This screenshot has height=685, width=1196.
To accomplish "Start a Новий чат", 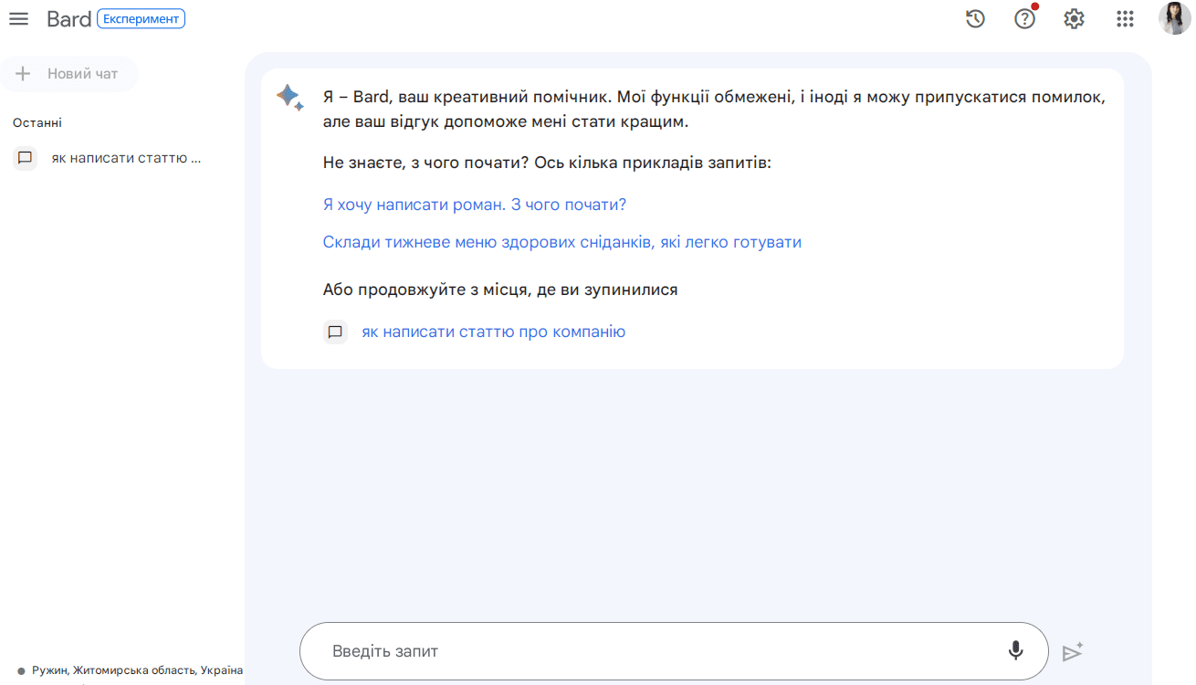I will pos(69,74).
